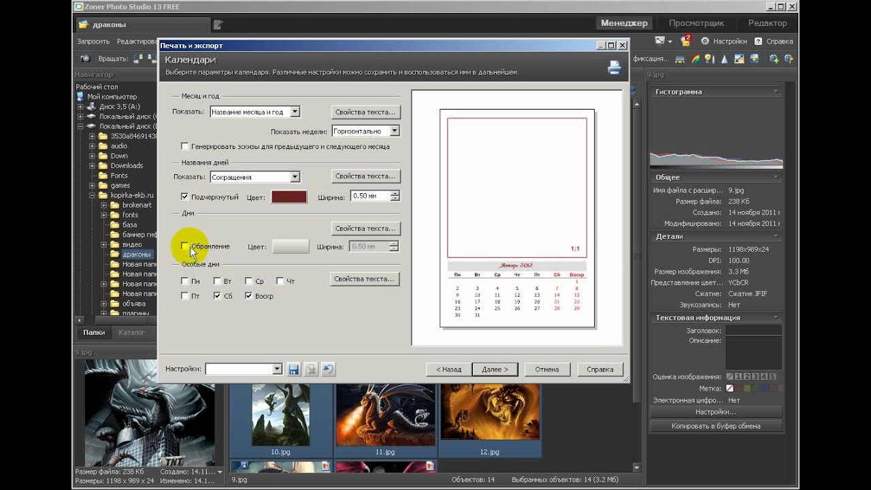Pick the dark red underline color swatch
Viewport: 871px width, 490px height.
pos(289,197)
